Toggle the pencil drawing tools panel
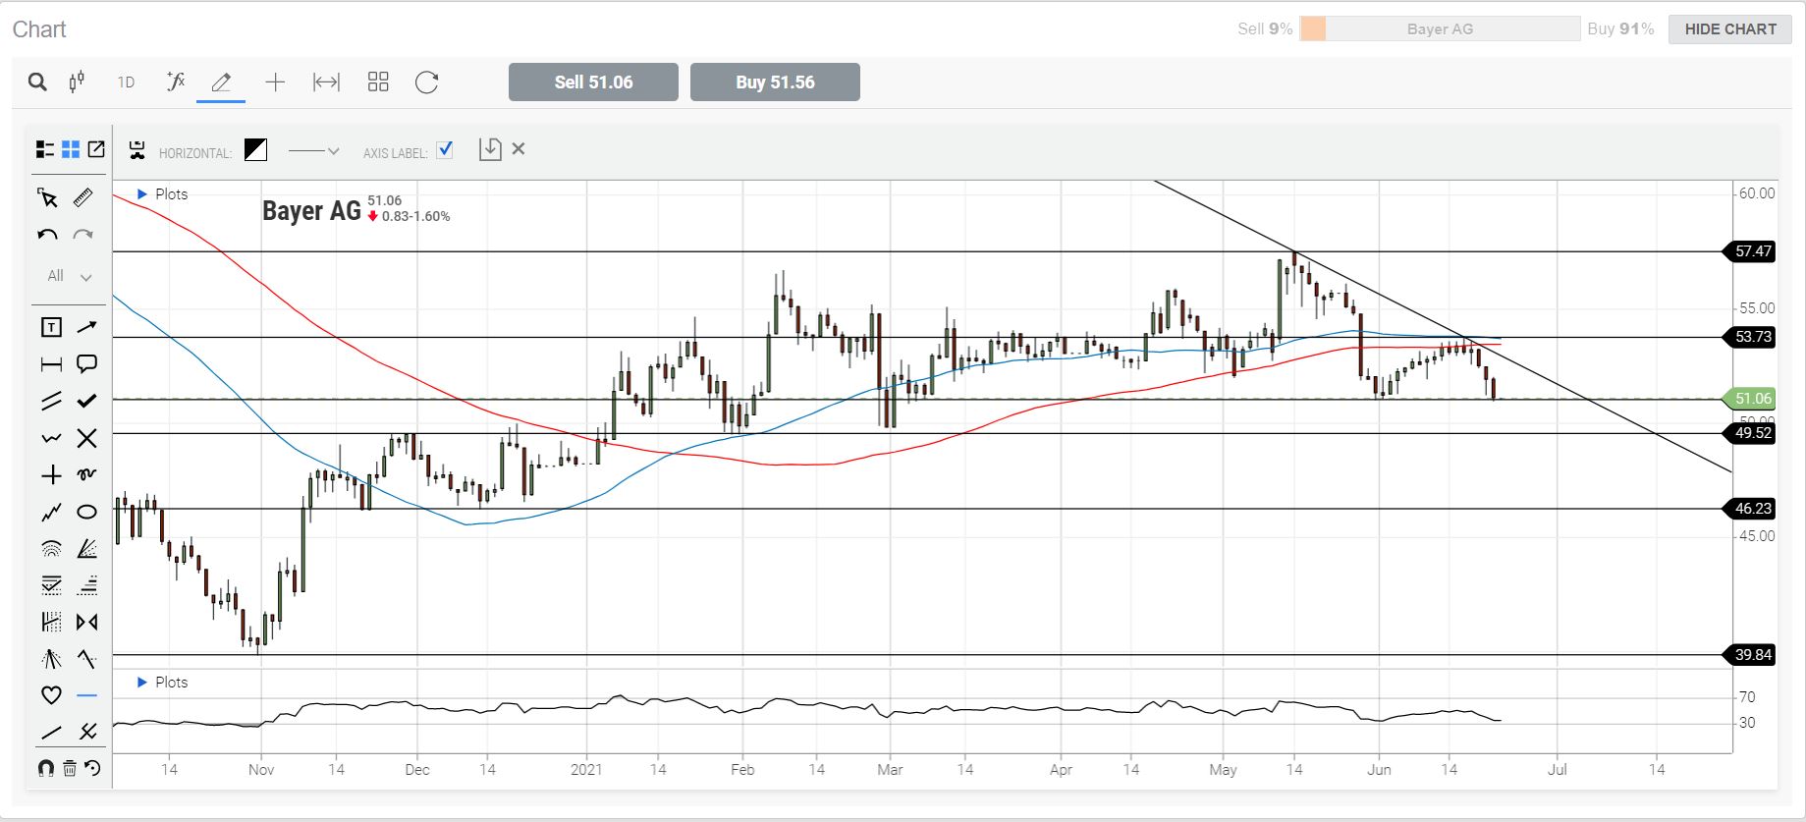Screen dimensions: 1806x822 point(221,82)
